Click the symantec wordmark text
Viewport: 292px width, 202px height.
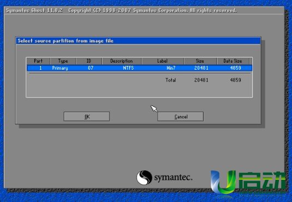click(x=173, y=177)
